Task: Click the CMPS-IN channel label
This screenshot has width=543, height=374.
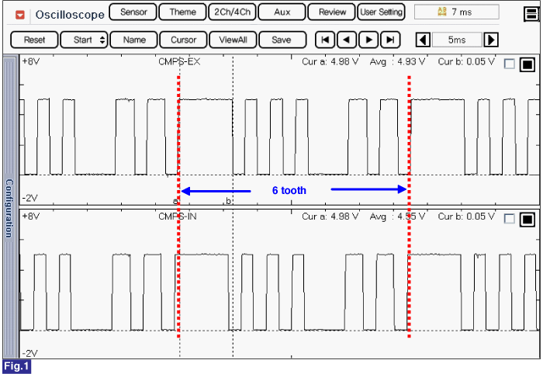Action: point(178,216)
